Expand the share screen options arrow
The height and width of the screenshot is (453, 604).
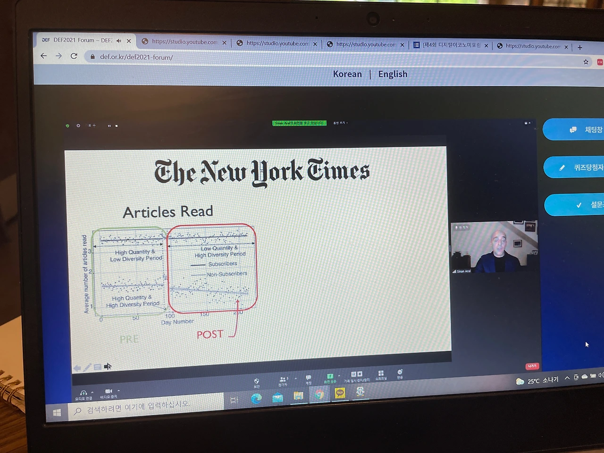[339, 376]
